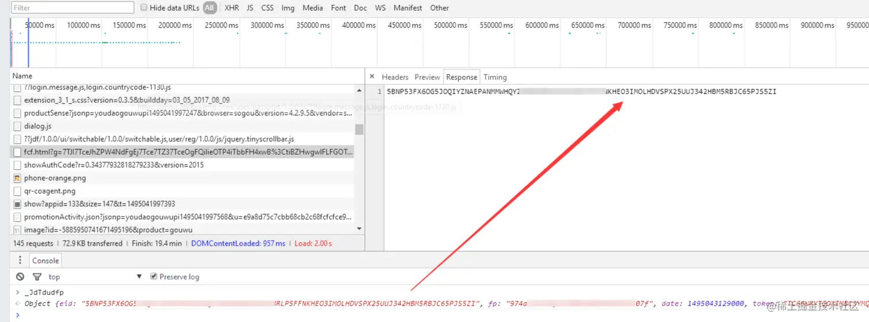The image size is (869, 322).
Task: Click the _JdTdudfp console command
Action: pos(44,292)
